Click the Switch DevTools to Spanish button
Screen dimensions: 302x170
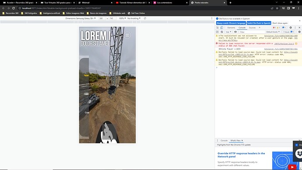click(x=259, y=23)
